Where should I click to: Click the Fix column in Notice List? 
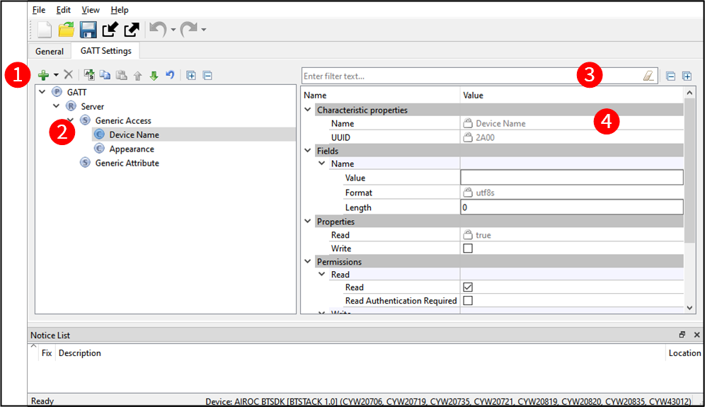[47, 353]
